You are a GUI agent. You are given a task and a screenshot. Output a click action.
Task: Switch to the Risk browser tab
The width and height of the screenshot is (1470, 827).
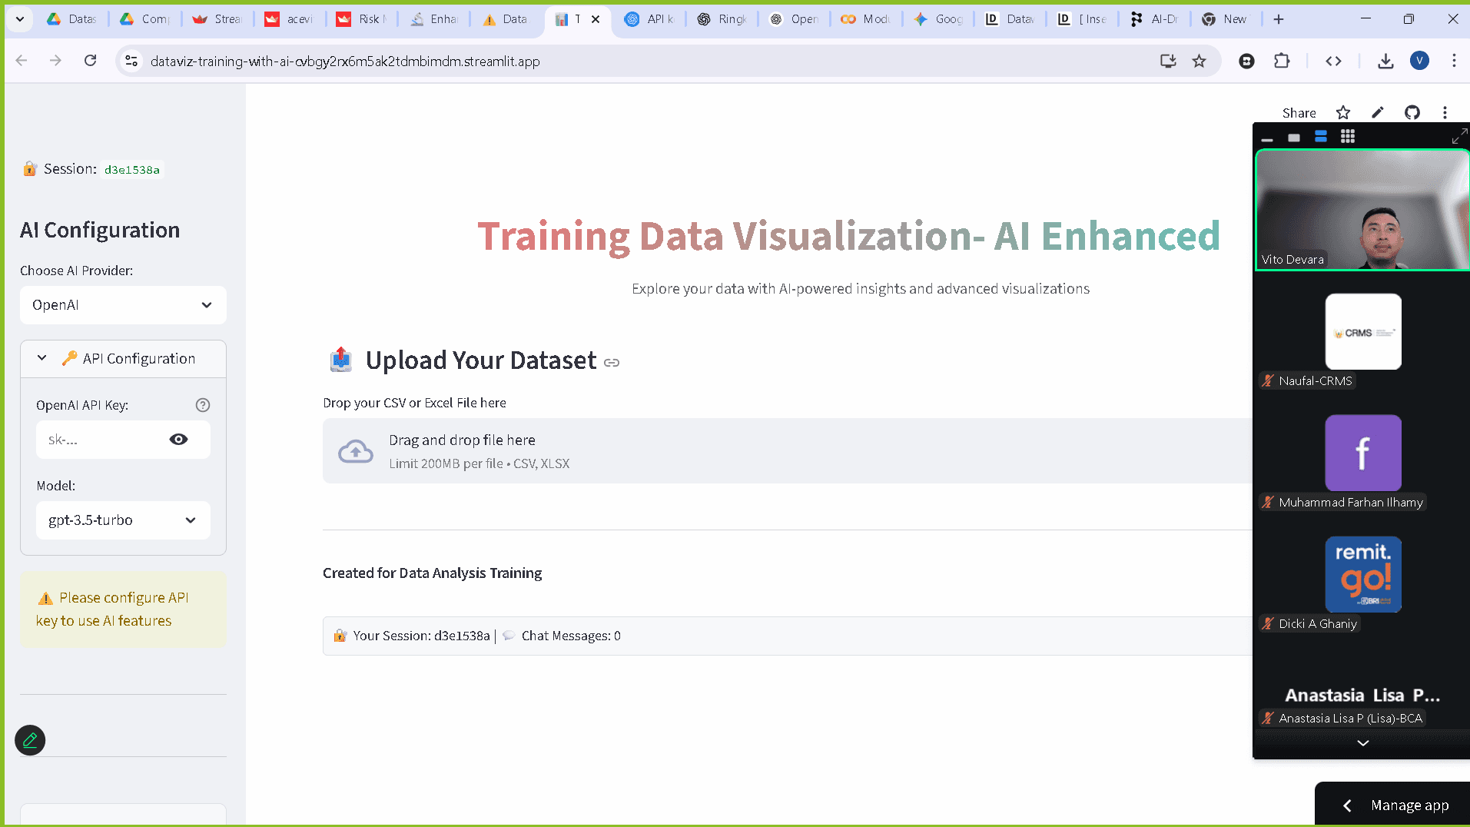tap(363, 19)
